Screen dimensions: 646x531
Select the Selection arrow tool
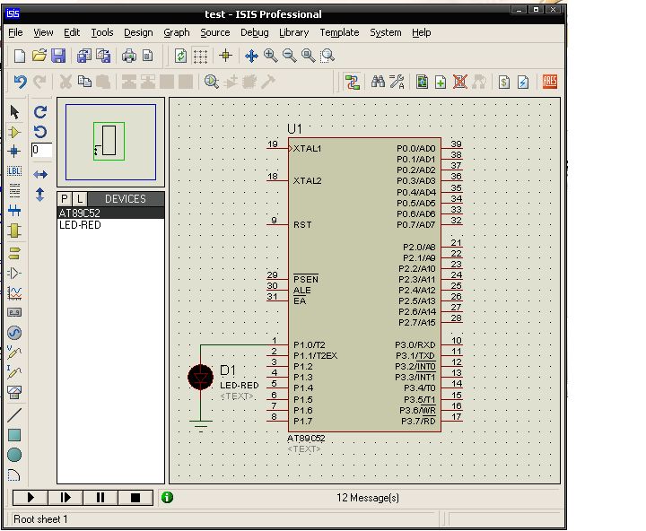(14, 112)
